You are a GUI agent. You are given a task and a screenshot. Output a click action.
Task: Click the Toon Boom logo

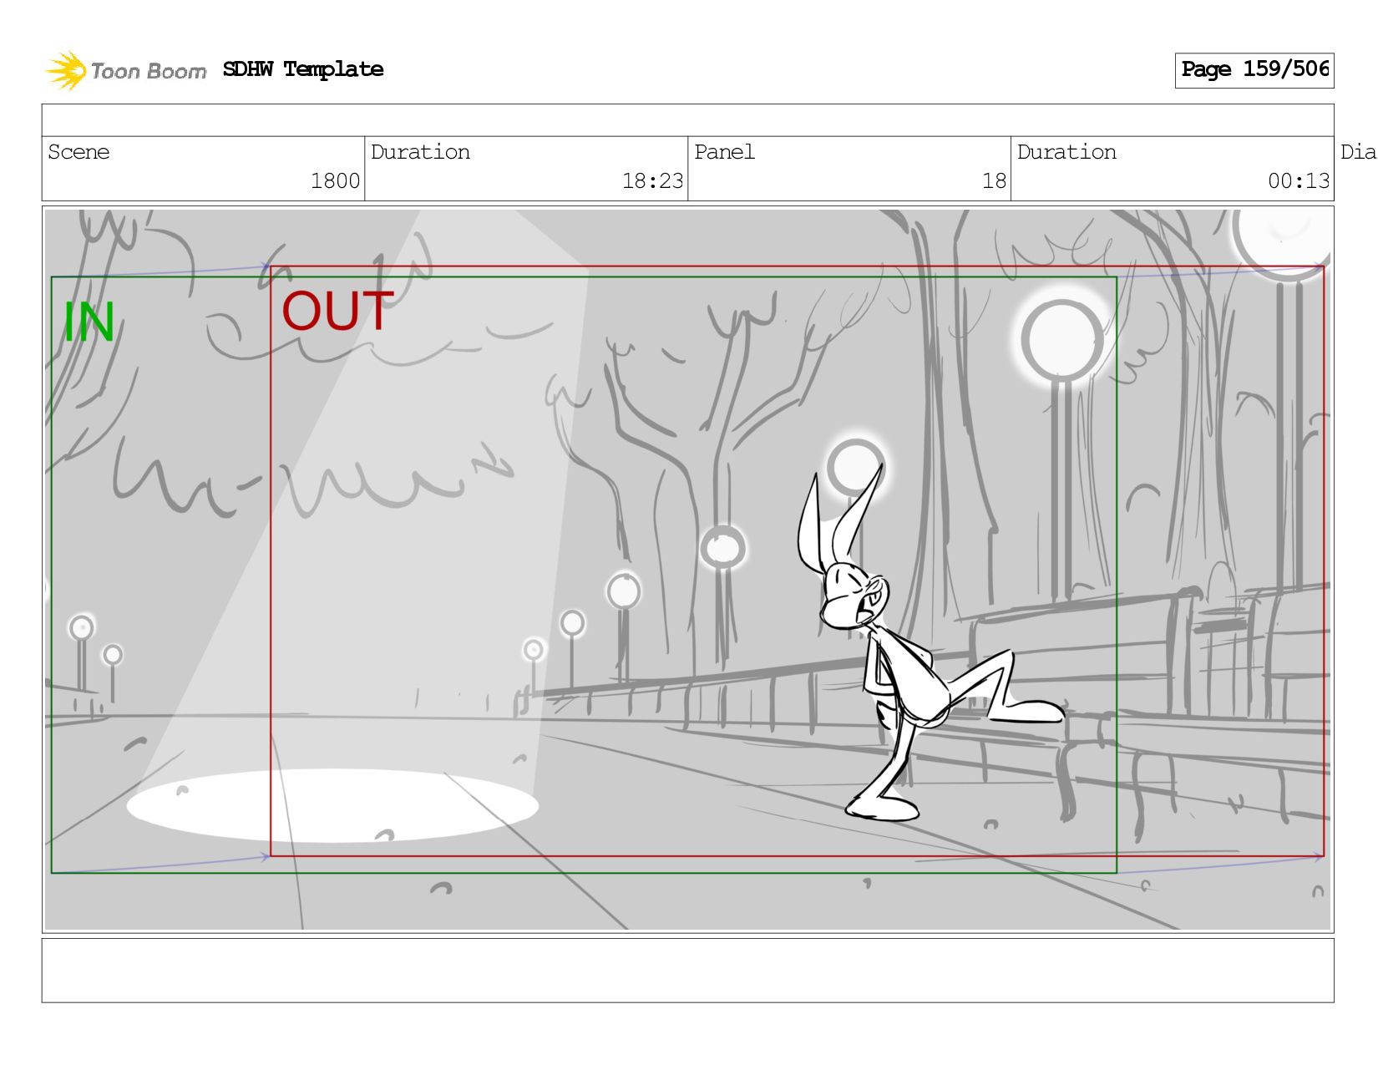pyautogui.click(x=125, y=70)
